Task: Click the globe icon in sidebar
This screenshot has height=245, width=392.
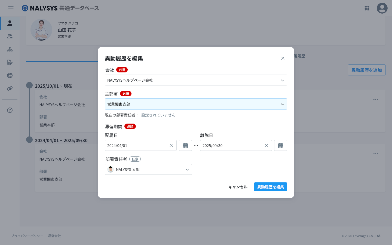Action: tap(10, 75)
